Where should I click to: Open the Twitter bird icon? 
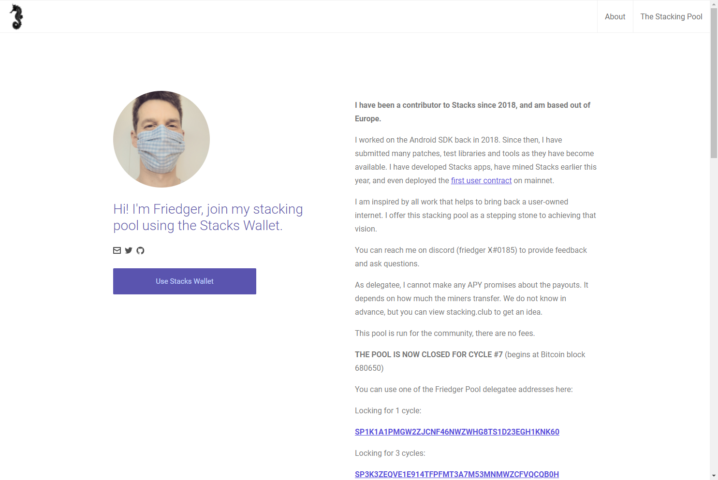(129, 250)
